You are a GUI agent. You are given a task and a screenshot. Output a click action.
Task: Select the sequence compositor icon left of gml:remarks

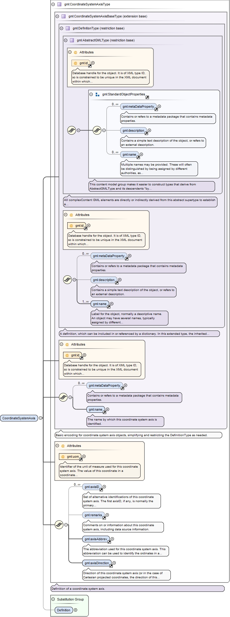(59, 525)
